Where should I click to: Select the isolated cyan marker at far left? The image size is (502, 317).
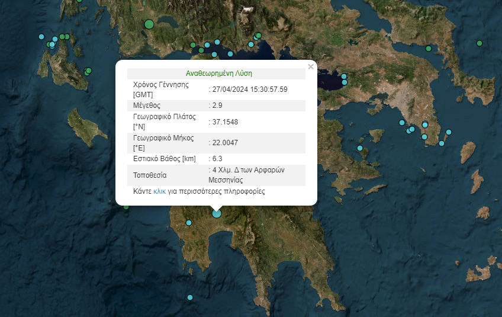pos(41,37)
